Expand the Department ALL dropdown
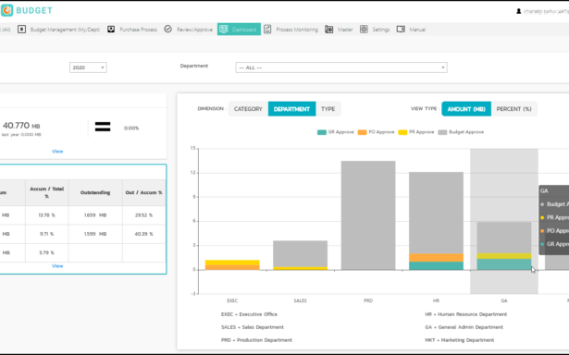Image resolution: width=569 pixels, height=355 pixels. 341,67
